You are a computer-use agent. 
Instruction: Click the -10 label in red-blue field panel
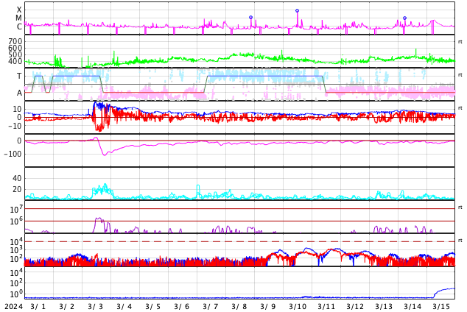15,126
